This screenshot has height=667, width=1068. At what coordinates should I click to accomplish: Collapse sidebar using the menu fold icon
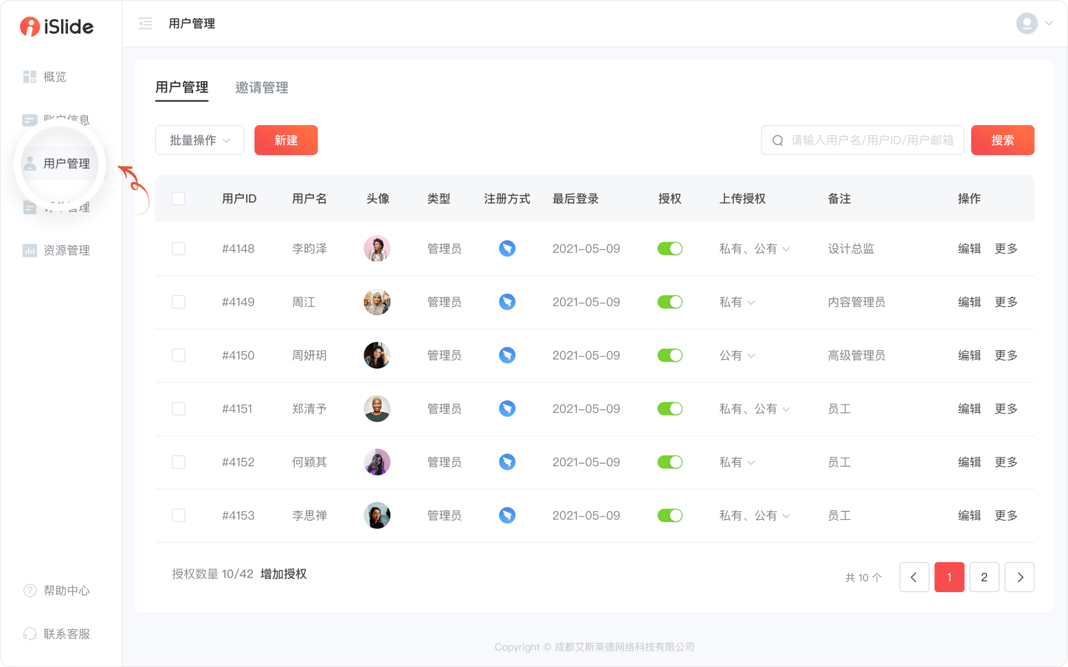coord(145,24)
